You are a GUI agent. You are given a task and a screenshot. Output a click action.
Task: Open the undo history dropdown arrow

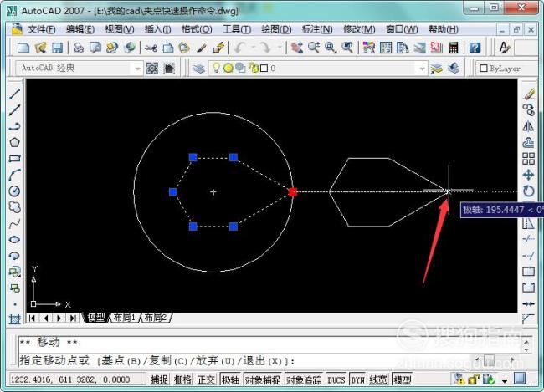click(254, 47)
